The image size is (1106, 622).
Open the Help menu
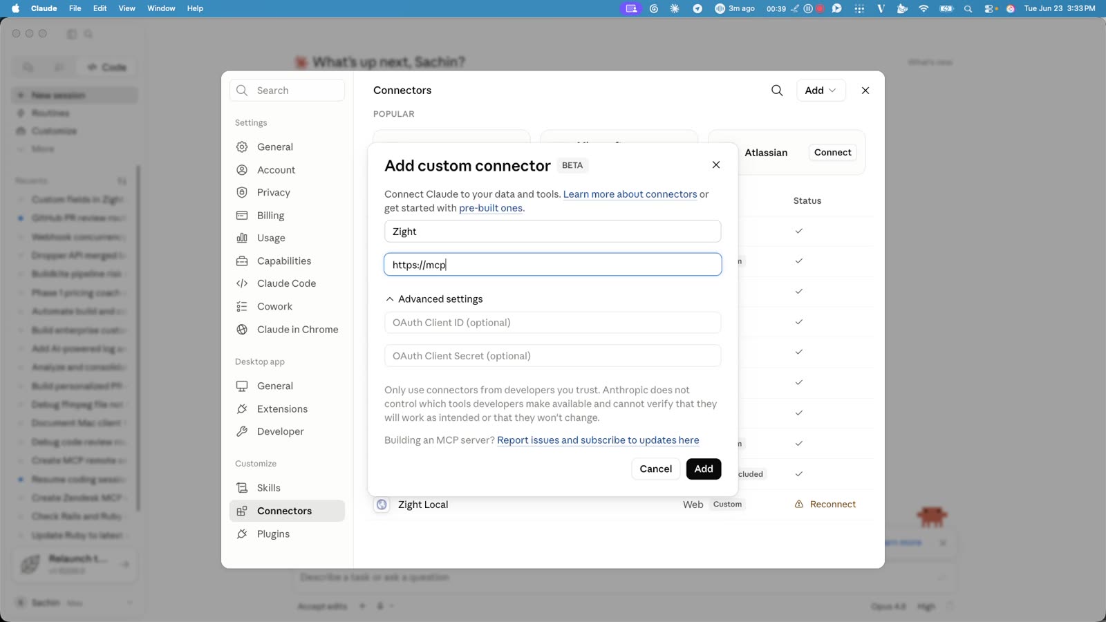coord(195,8)
